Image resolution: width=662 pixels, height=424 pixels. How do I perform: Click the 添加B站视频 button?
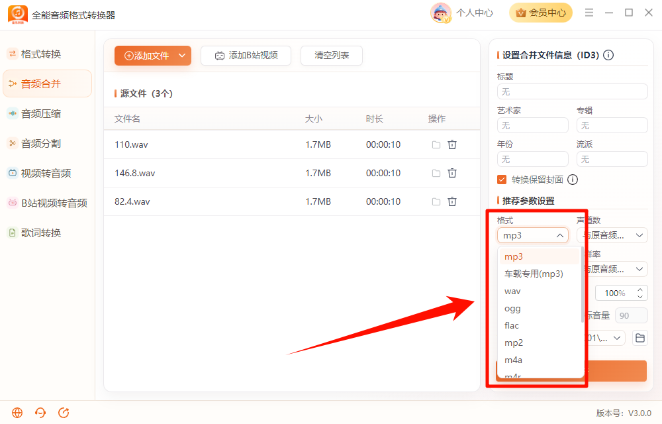(x=246, y=56)
